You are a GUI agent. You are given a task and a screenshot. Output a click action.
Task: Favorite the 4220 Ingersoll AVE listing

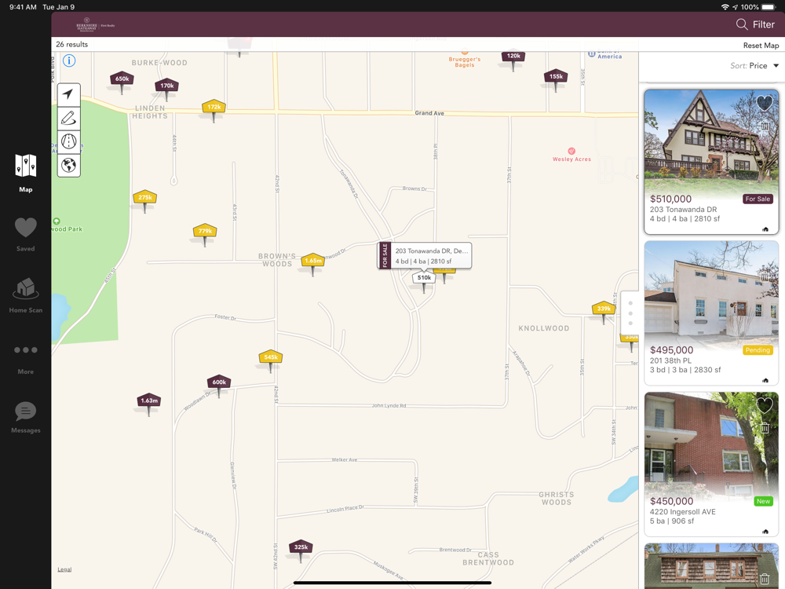(764, 405)
